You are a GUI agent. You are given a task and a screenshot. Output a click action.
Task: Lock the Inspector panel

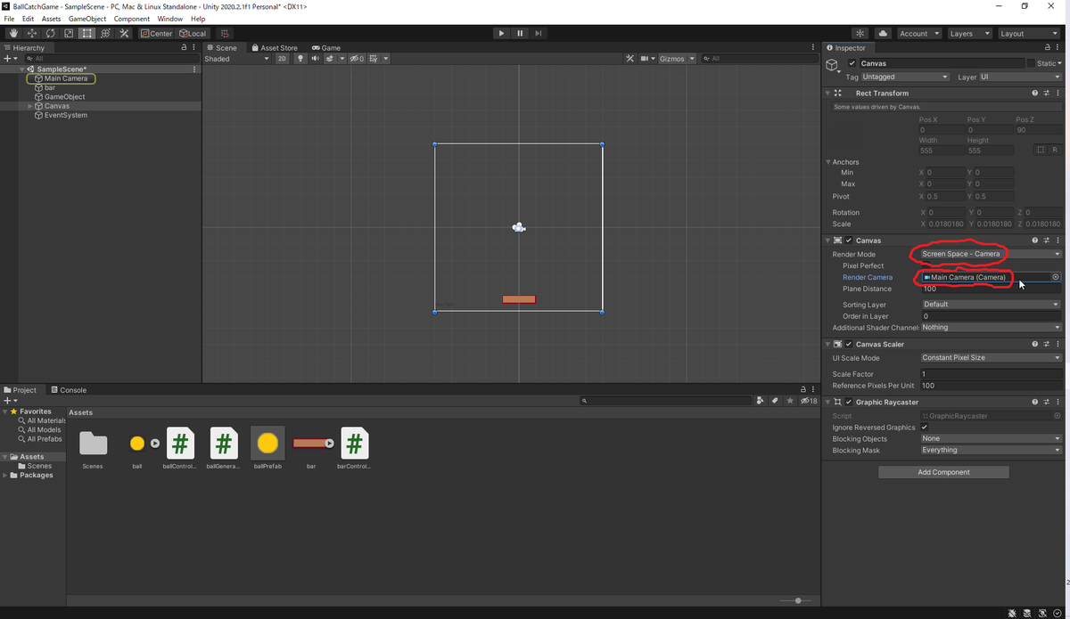click(x=1049, y=47)
